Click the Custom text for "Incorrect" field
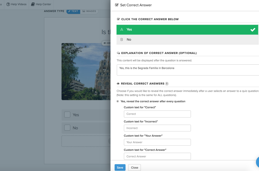The image size is (259, 171). pyautogui.click(x=157, y=128)
